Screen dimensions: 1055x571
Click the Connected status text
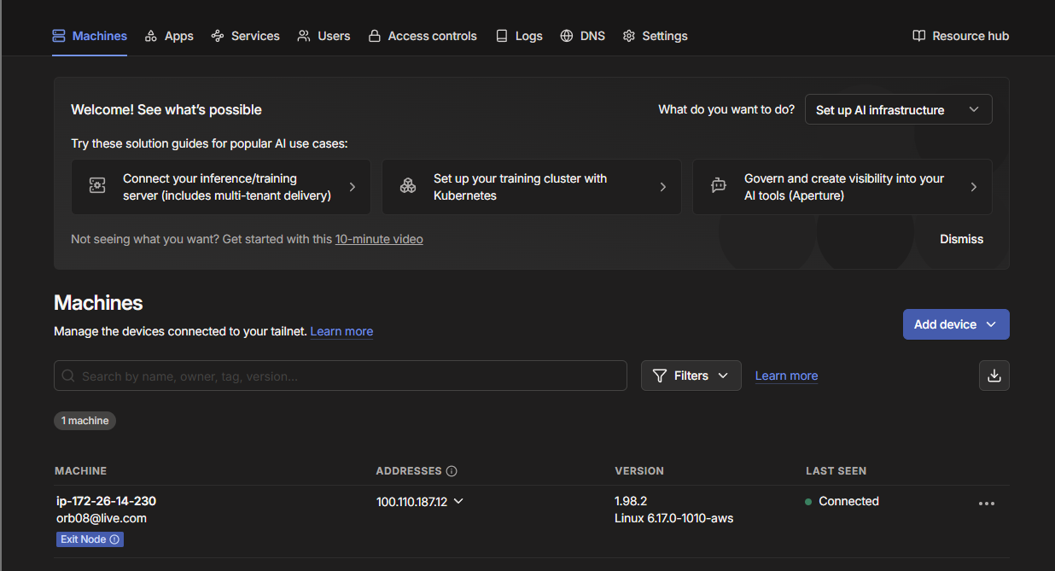tap(848, 501)
